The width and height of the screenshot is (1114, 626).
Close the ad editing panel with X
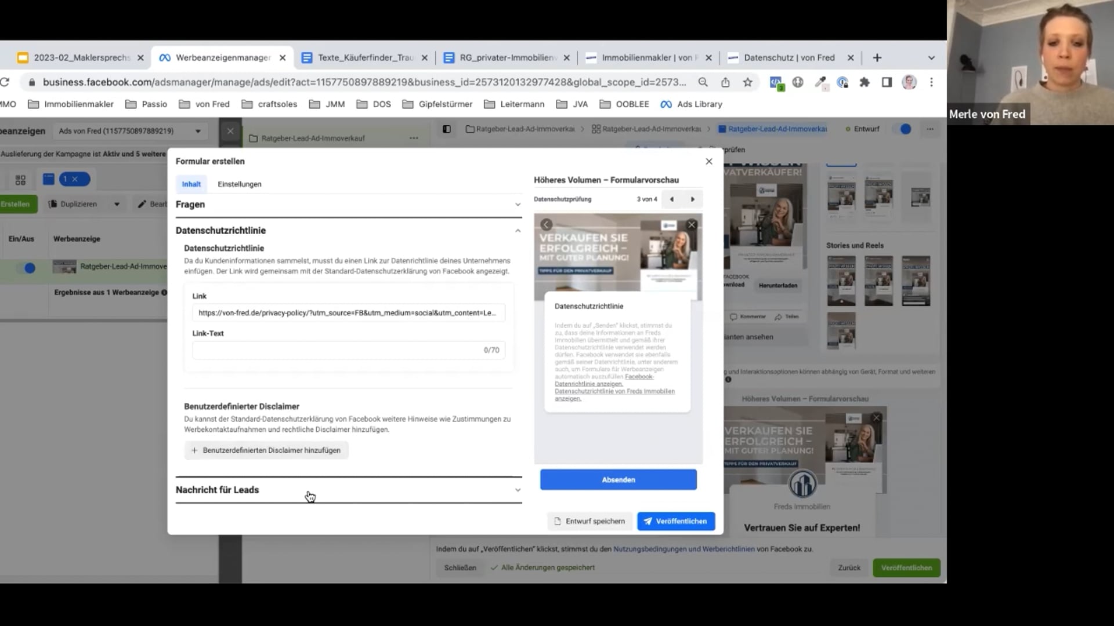(x=230, y=131)
